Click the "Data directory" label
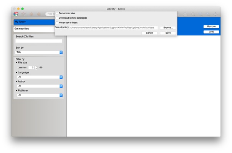The image size is (232, 153). point(62,27)
